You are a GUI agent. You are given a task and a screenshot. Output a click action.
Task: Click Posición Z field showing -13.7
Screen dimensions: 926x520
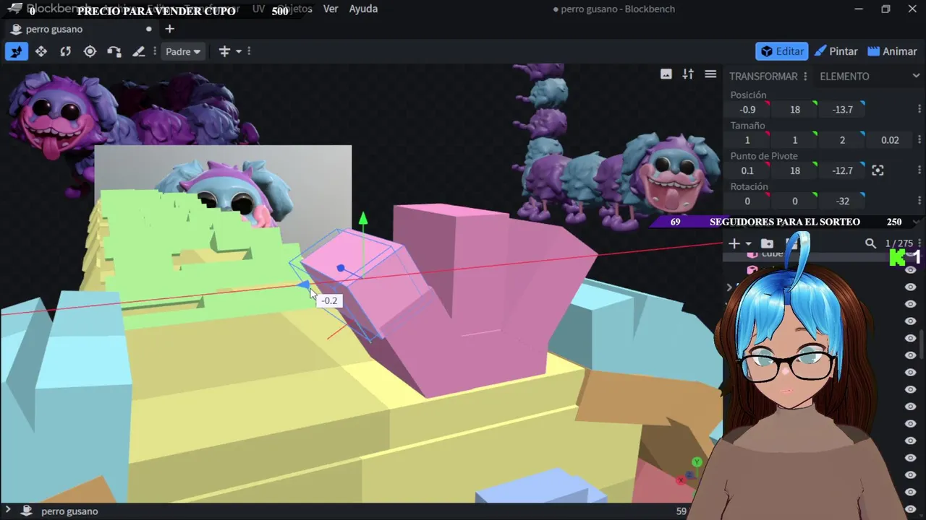[842, 109]
